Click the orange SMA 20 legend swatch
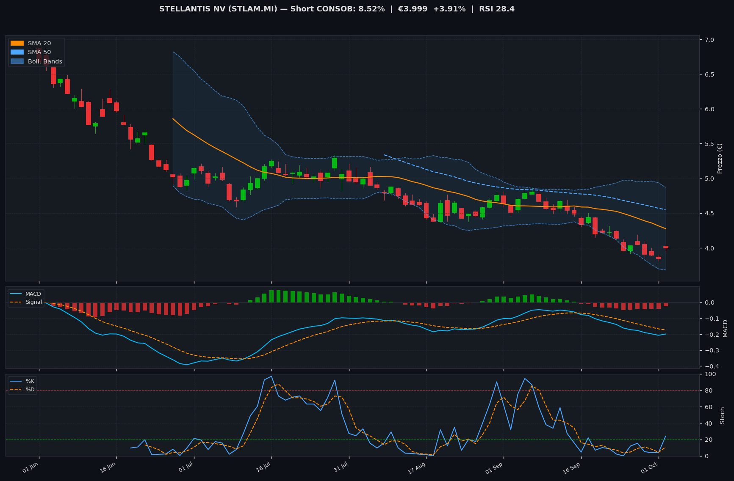The width and height of the screenshot is (734, 481). coord(17,43)
